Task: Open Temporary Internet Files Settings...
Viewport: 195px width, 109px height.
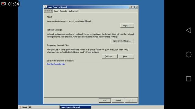Action: (x=110, y=56)
